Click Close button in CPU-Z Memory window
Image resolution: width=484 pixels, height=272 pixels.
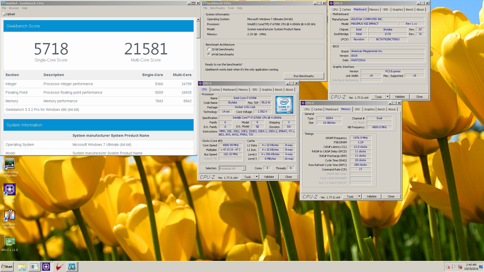391,196
